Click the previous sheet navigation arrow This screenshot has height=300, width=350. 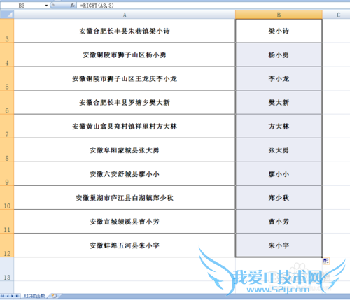pos(8,296)
